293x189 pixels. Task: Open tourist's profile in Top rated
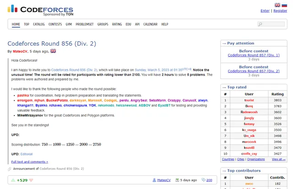249,100
